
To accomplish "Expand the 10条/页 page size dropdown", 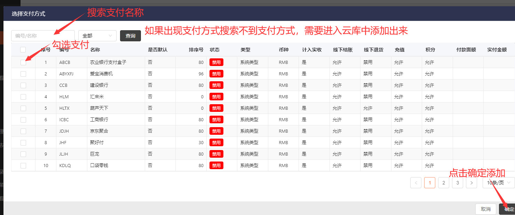I will (x=499, y=183).
